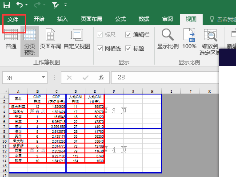Viewport: 236px width, 177px height.
Task: Click the fx insert function icon
Action: tap(101, 78)
